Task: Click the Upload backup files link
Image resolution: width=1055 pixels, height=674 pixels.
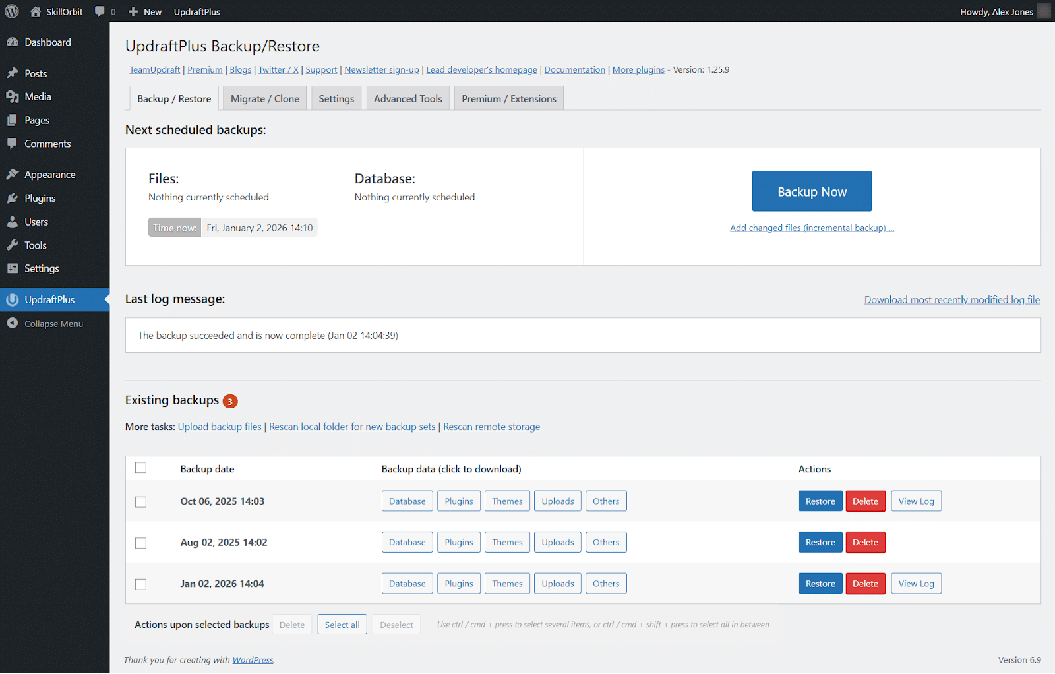Action: [x=220, y=427]
